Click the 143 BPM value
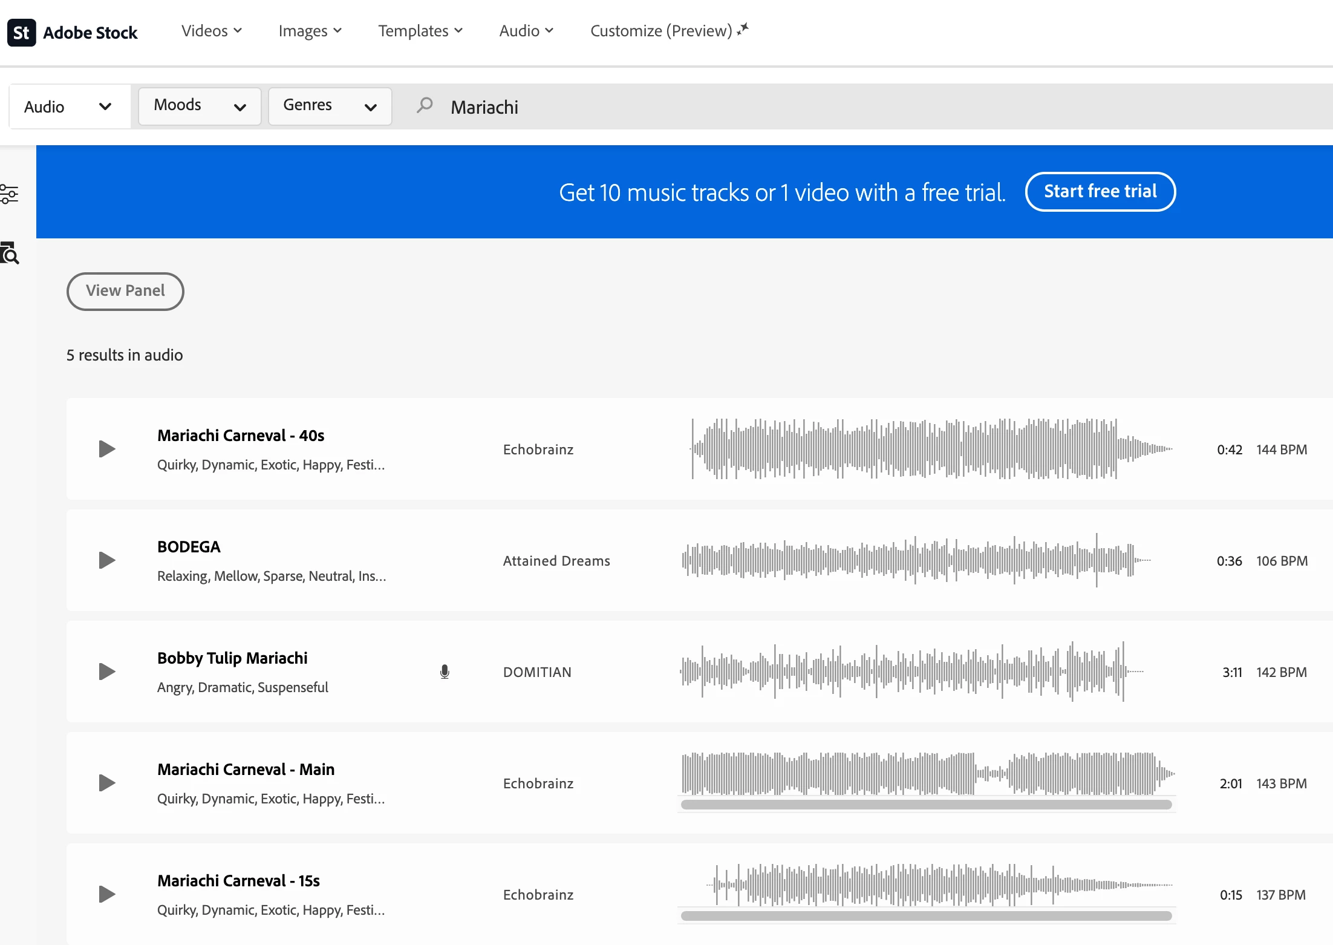 click(1282, 783)
